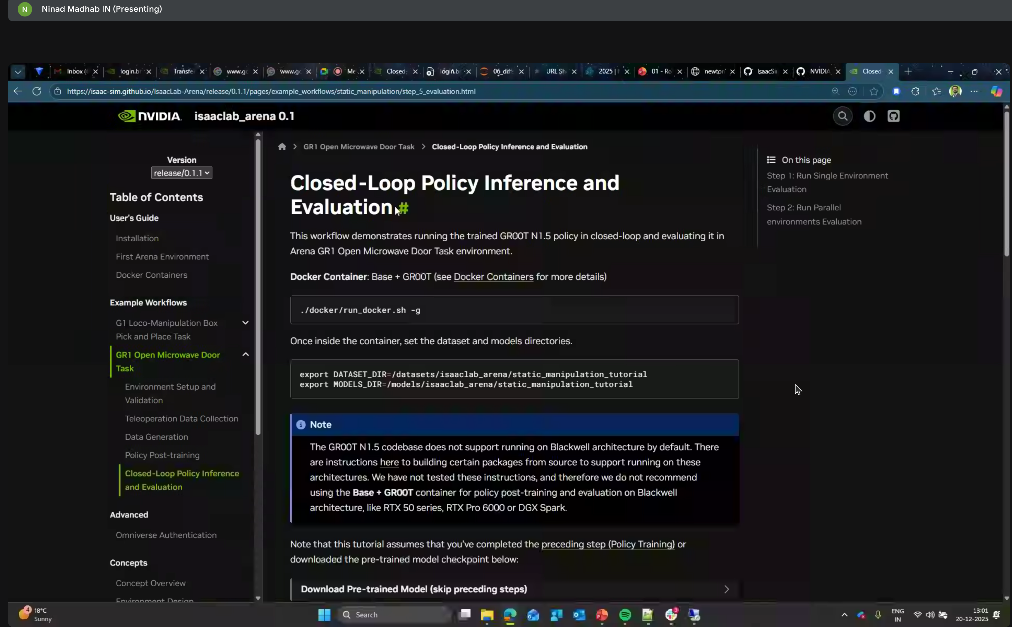
Task: Open browser extensions puzzle icon
Action: pyautogui.click(x=915, y=91)
